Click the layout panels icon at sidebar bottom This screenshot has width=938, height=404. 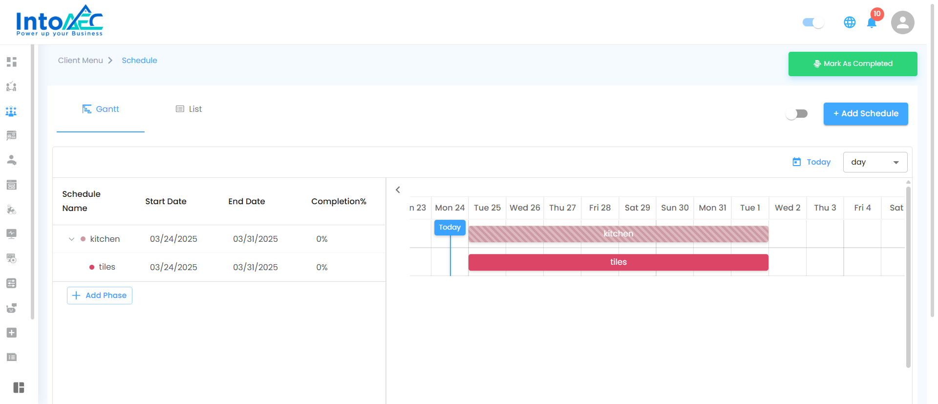tap(19, 387)
